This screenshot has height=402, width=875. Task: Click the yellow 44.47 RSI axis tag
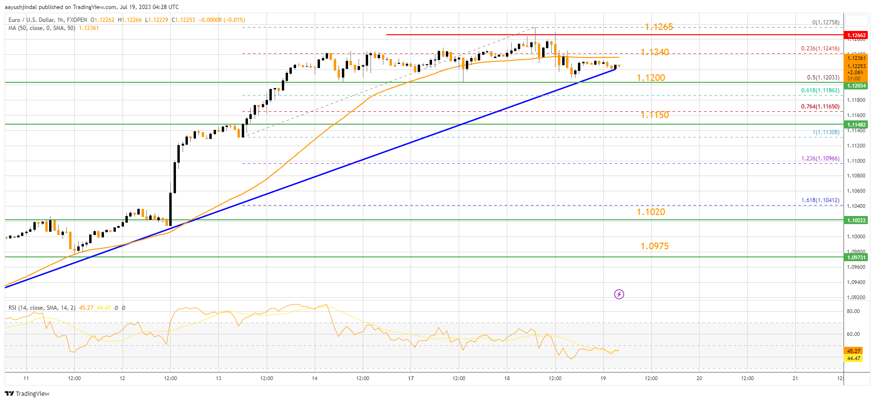click(854, 358)
